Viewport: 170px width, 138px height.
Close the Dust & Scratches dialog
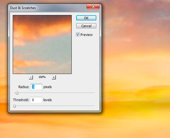[93, 7]
